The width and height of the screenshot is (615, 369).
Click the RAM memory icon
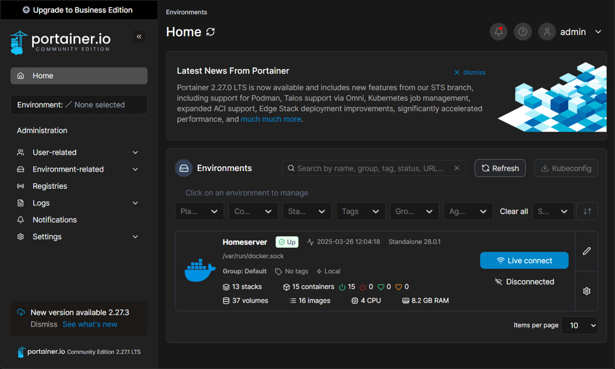(406, 301)
